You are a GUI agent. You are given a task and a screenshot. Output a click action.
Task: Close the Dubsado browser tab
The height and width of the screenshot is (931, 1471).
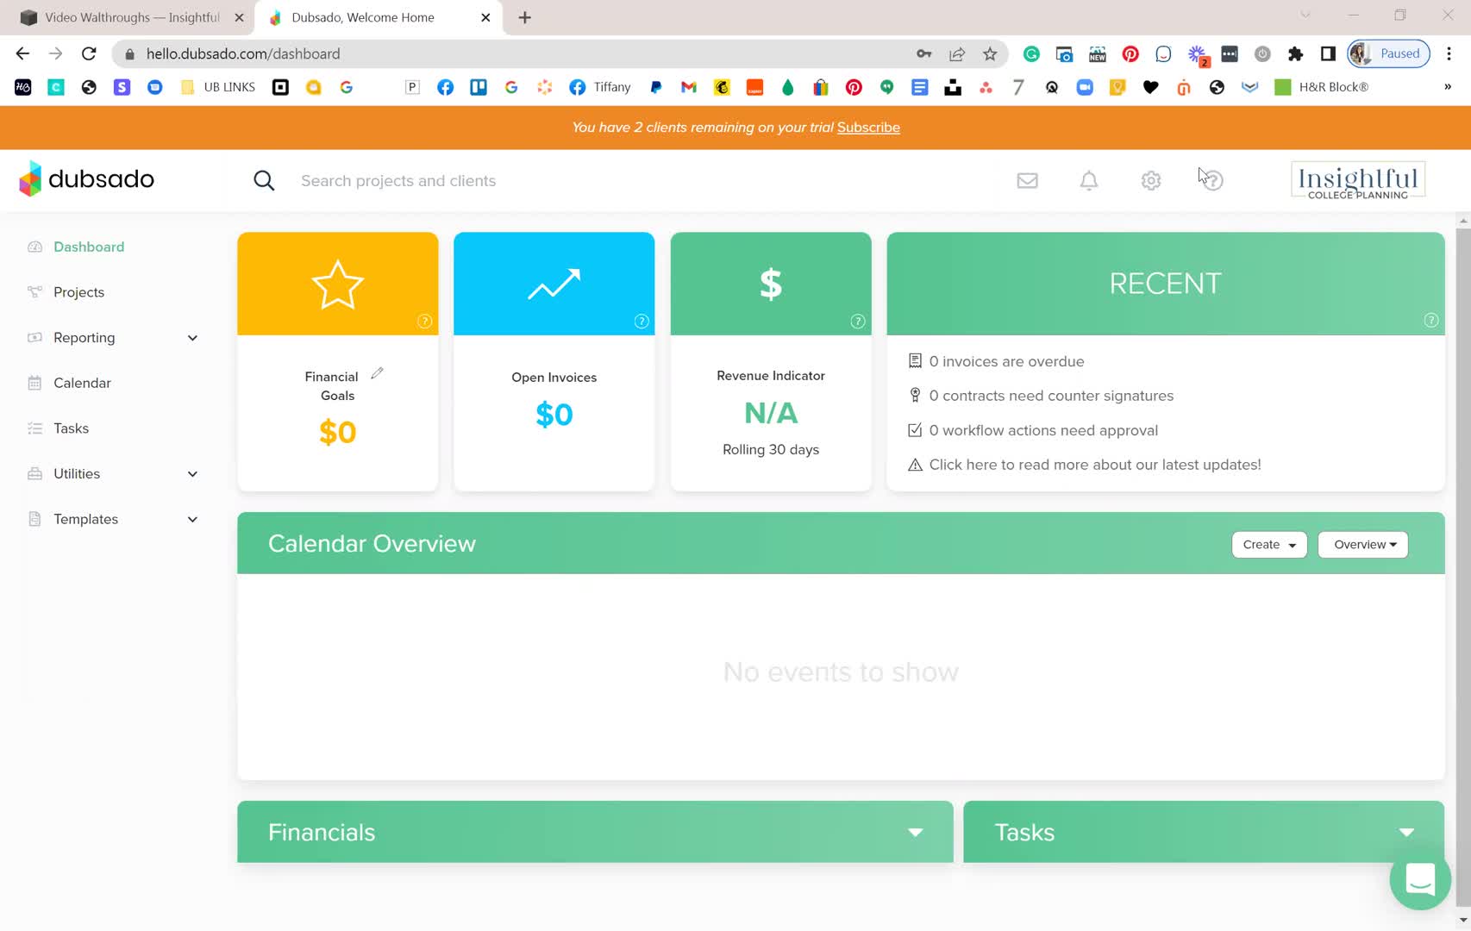(485, 17)
